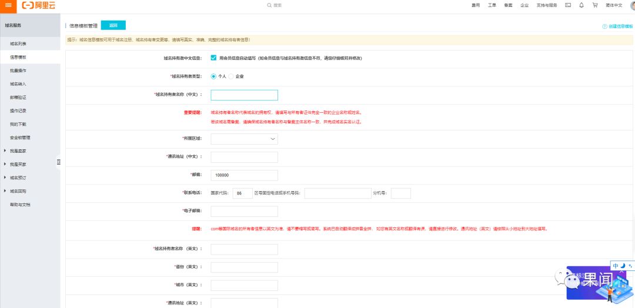
Task: Select the 企业 holder type radio
Action: pos(231,76)
